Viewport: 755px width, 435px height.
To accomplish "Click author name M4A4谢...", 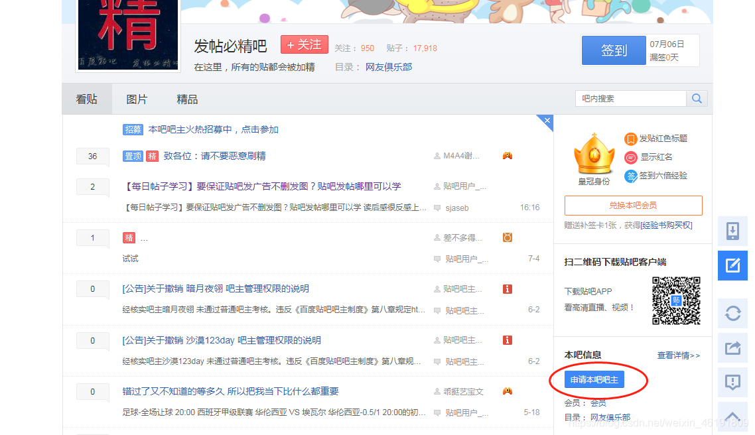I will tap(461, 156).
